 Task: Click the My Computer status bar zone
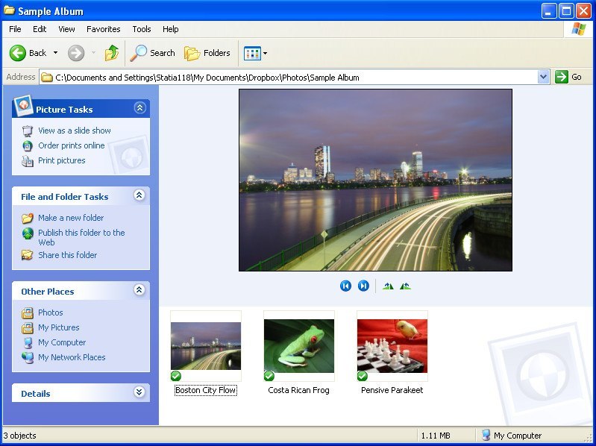(512, 436)
